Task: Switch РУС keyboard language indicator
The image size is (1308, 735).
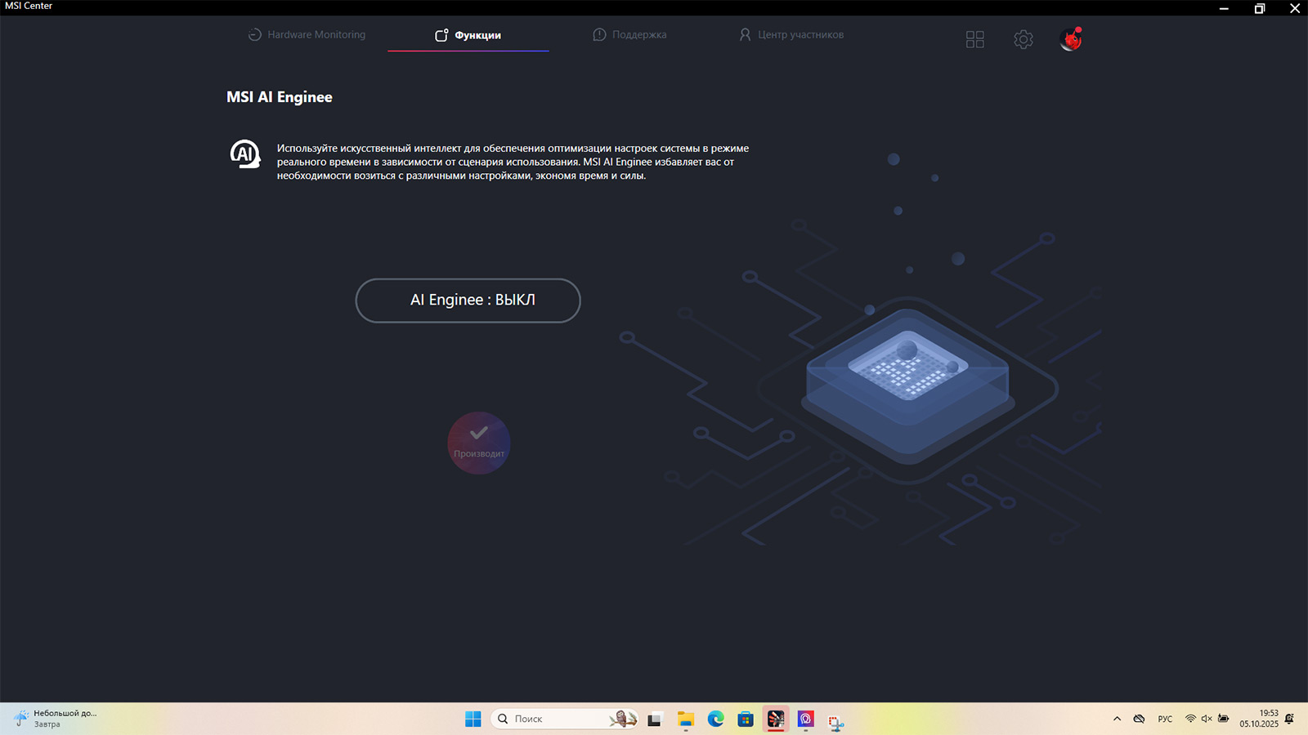Action: click(1165, 719)
